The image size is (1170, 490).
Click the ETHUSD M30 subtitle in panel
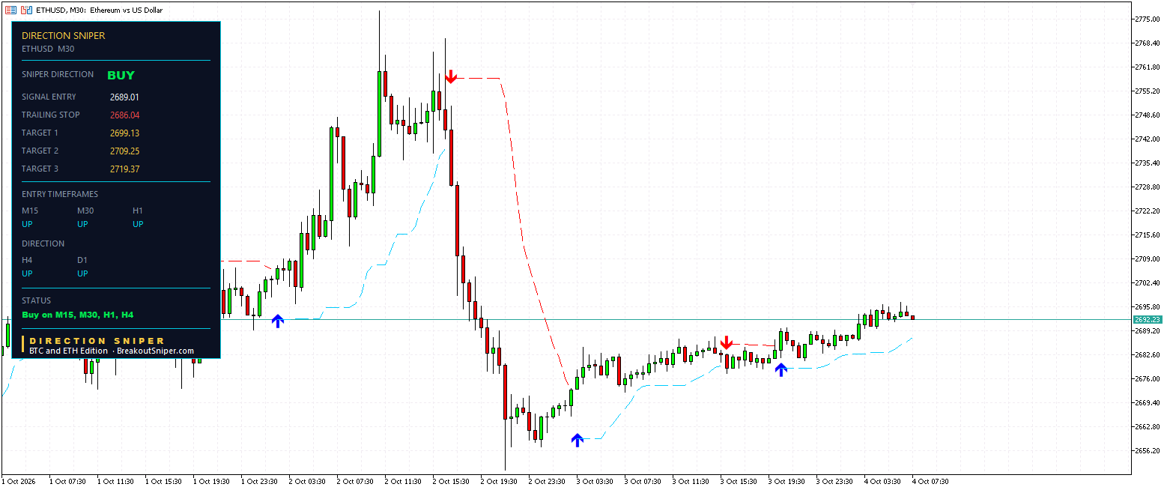[48, 49]
